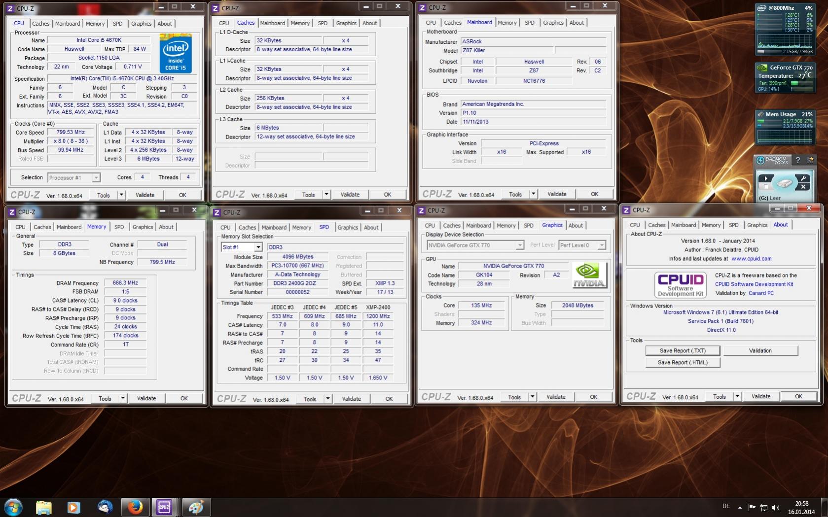Open the Tools dropdown arrow in the Memory timings window
The image size is (828, 517).
coord(123,399)
